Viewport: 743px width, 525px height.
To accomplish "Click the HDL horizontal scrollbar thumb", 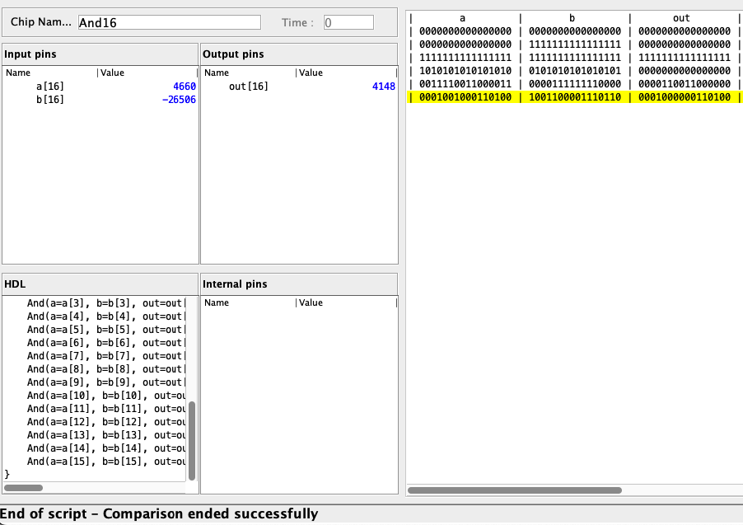I will tap(23, 488).
